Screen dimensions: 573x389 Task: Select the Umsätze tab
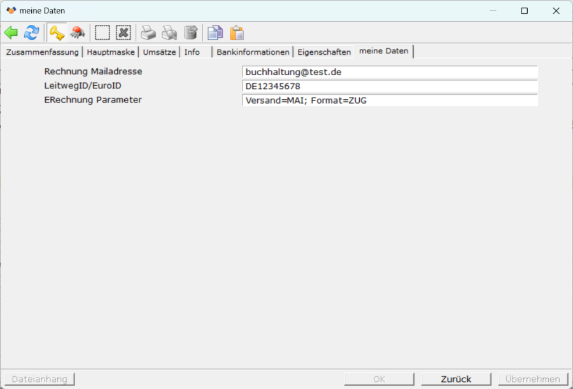click(x=159, y=52)
